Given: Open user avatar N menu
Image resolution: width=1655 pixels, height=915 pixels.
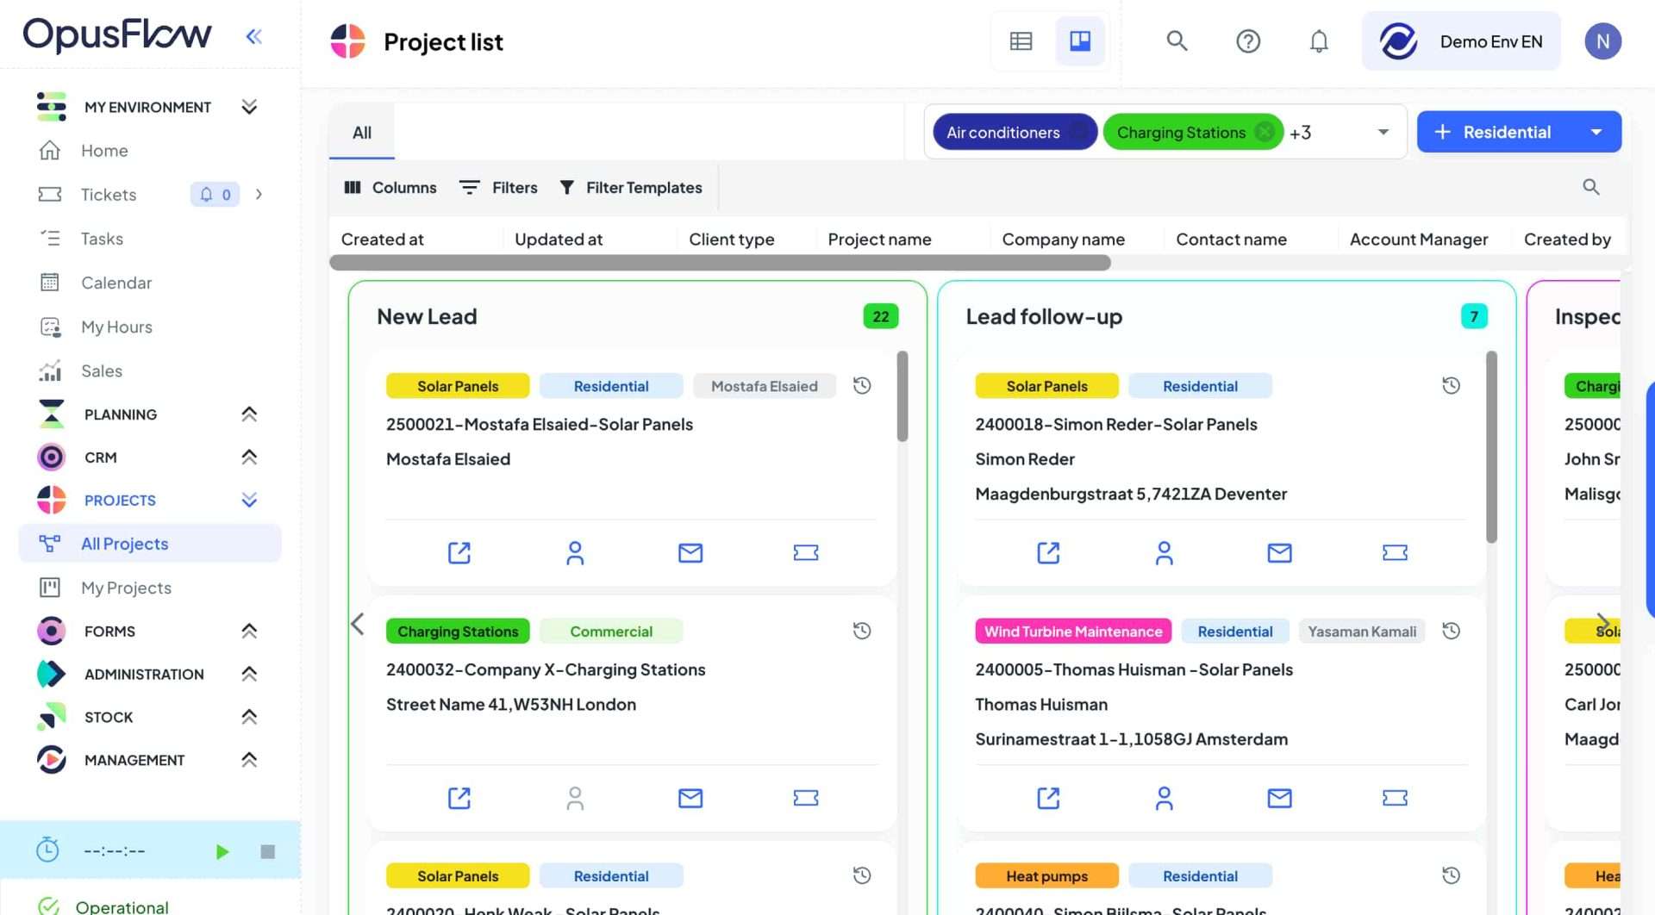Looking at the screenshot, I should [1602, 41].
